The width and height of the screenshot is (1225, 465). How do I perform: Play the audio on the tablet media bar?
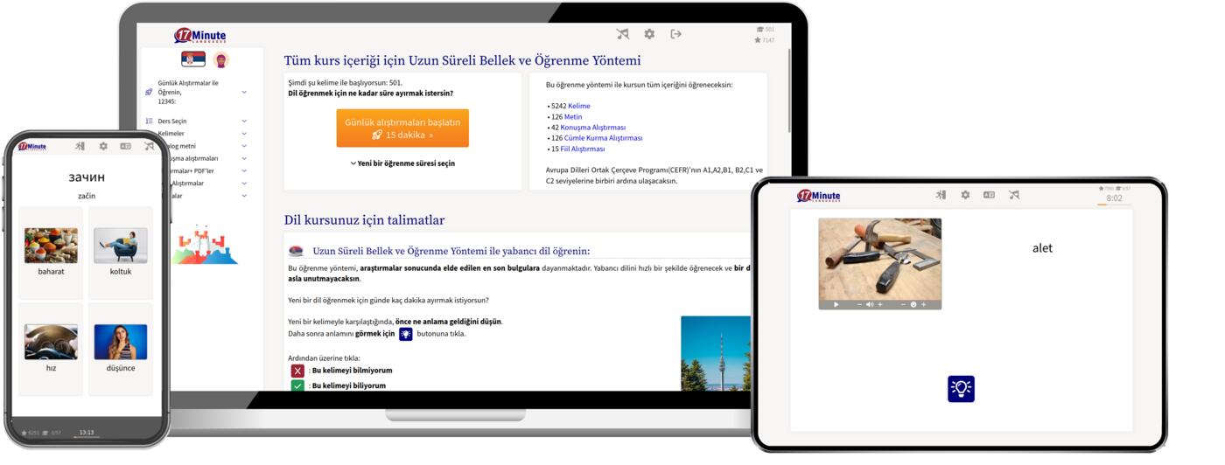point(836,305)
